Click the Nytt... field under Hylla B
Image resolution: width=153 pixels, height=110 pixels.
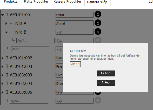pos(35,41)
